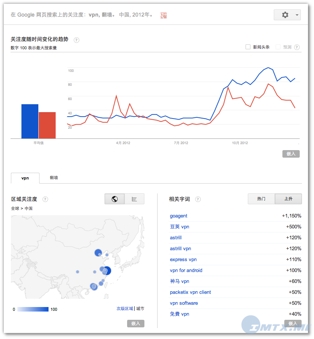Select the vpn tab
314x339 pixels.
coord(25,178)
